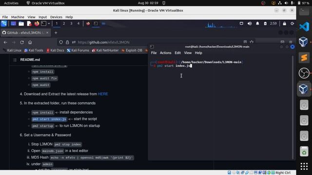Viewport: 312px width, 175px height.
Task: Open OBS Studio from the dock
Action: pos(304,73)
